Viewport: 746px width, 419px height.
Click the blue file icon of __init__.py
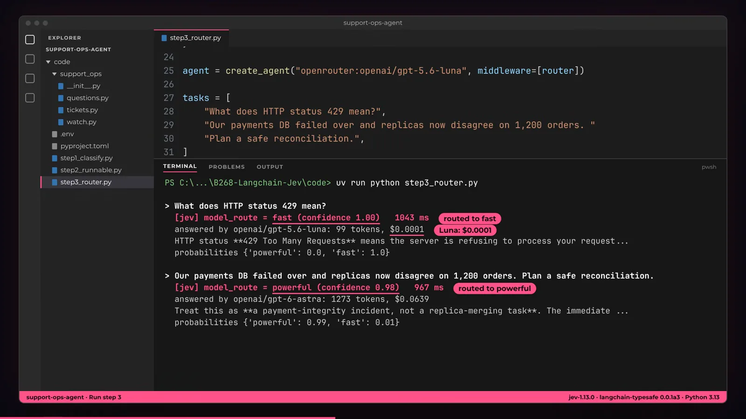61,86
